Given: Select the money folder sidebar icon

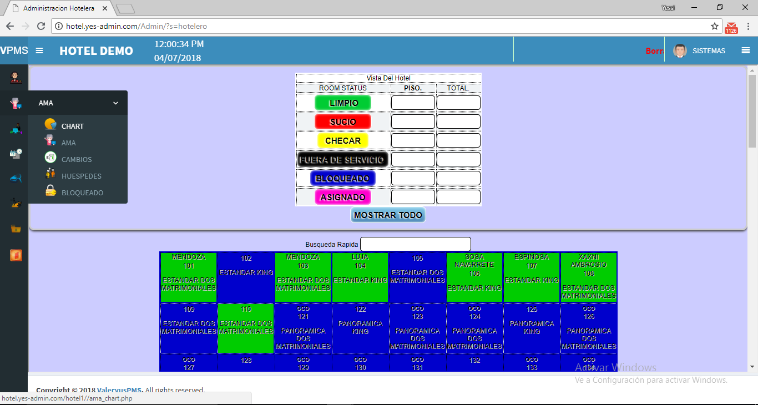Looking at the screenshot, I should tap(16, 229).
